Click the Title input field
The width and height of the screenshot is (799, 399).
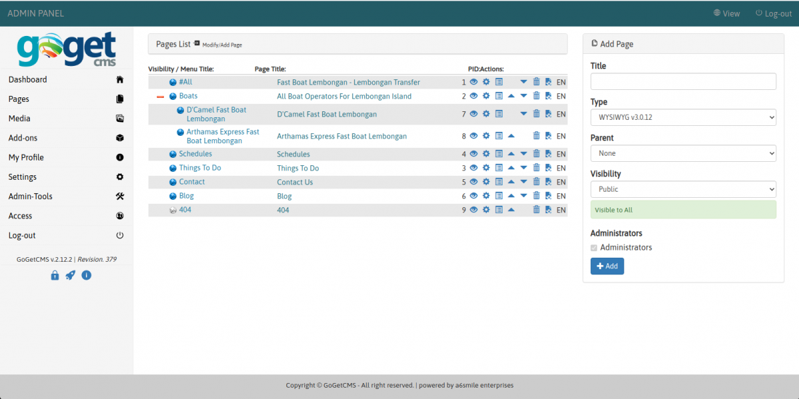click(683, 81)
